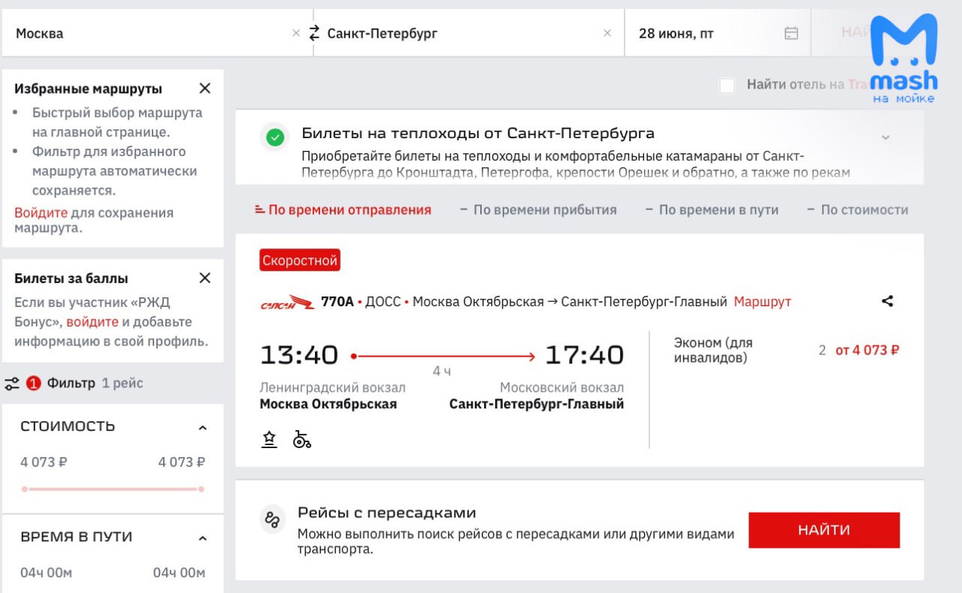This screenshot has width=962, height=593.
Task: Click the wheelchair accessibility icon
Action: coord(301,440)
